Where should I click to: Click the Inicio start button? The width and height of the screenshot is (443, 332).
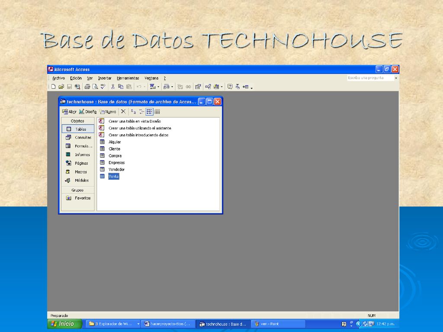pos(65,324)
